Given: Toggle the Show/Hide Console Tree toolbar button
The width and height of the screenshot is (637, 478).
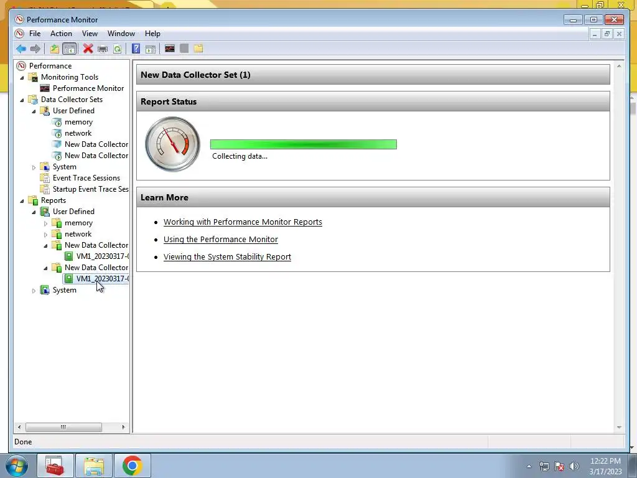Looking at the screenshot, I should 70,49.
